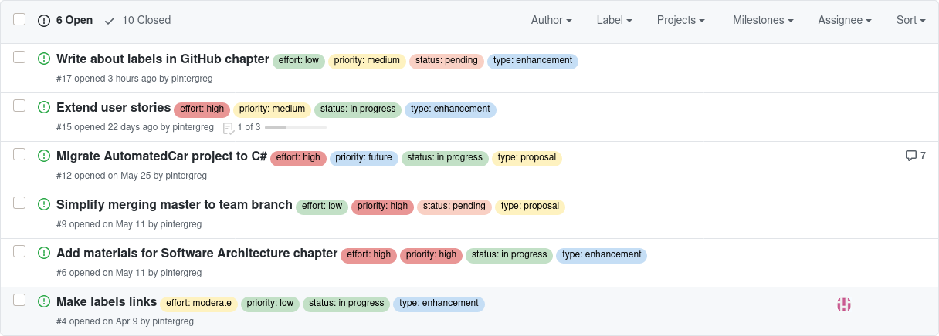
Task: Open the Write about labels in GitHub chapter issue
Action: point(163,59)
